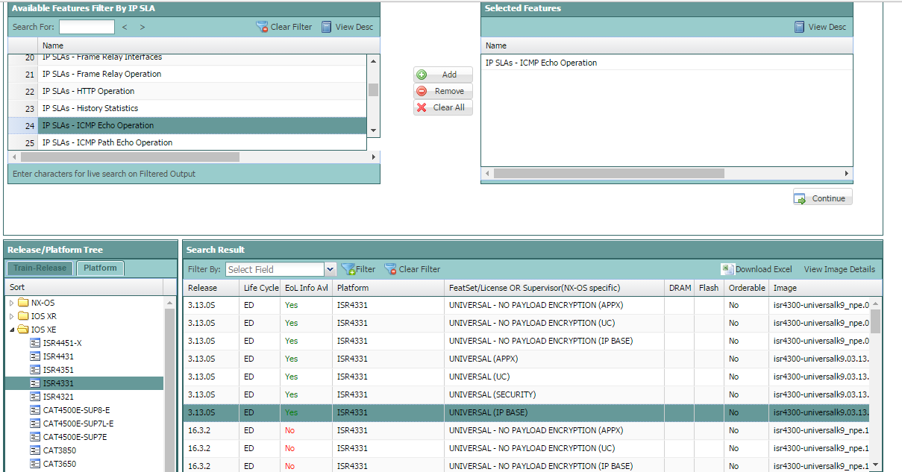Click the View Image Details link
The image size is (902, 472).
(x=839, y=269)
